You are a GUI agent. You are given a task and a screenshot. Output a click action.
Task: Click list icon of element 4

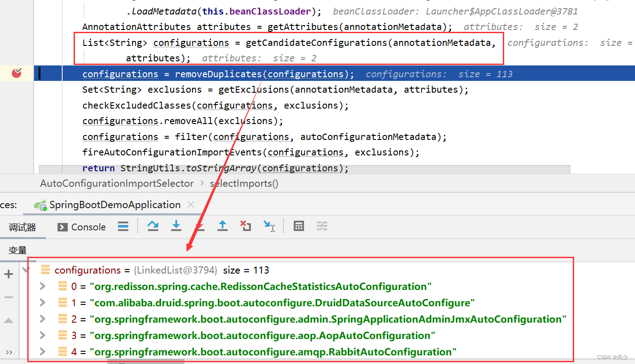(63, 352)
